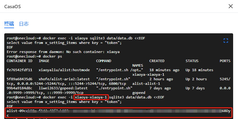Switch to the 日志 tab

[x=24, y=24]
